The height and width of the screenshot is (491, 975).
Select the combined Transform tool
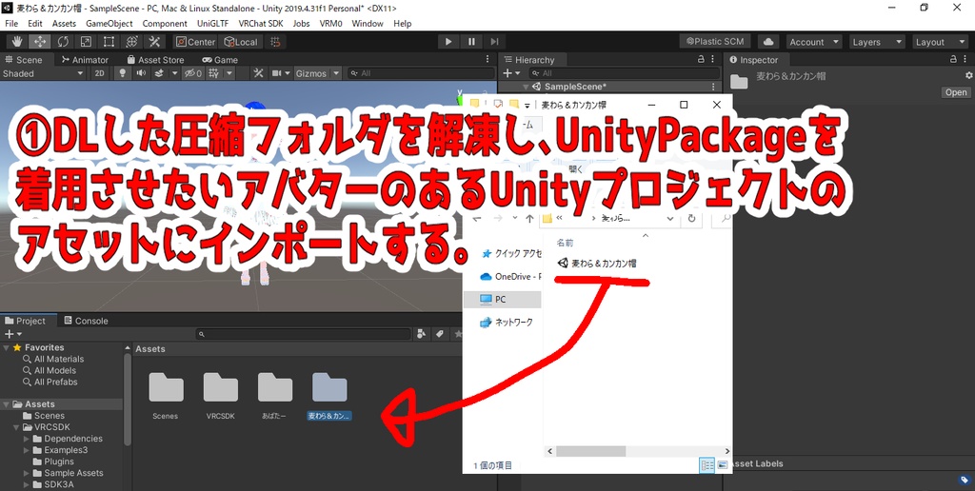[131, 42]
